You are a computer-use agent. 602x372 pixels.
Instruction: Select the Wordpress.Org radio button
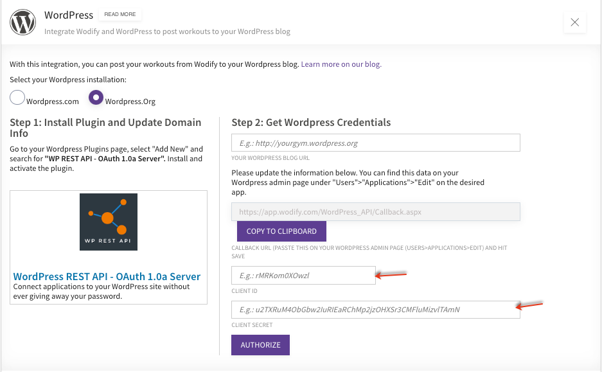click(96, 98)
